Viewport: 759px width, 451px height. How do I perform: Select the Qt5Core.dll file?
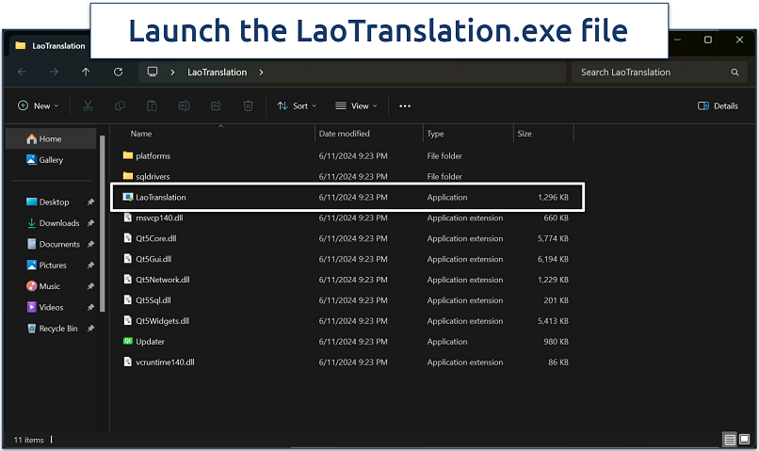click(347, 238)
